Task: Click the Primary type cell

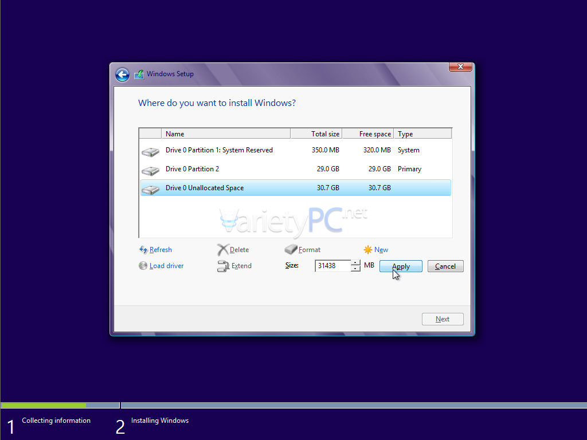Action: click(409, 169)
